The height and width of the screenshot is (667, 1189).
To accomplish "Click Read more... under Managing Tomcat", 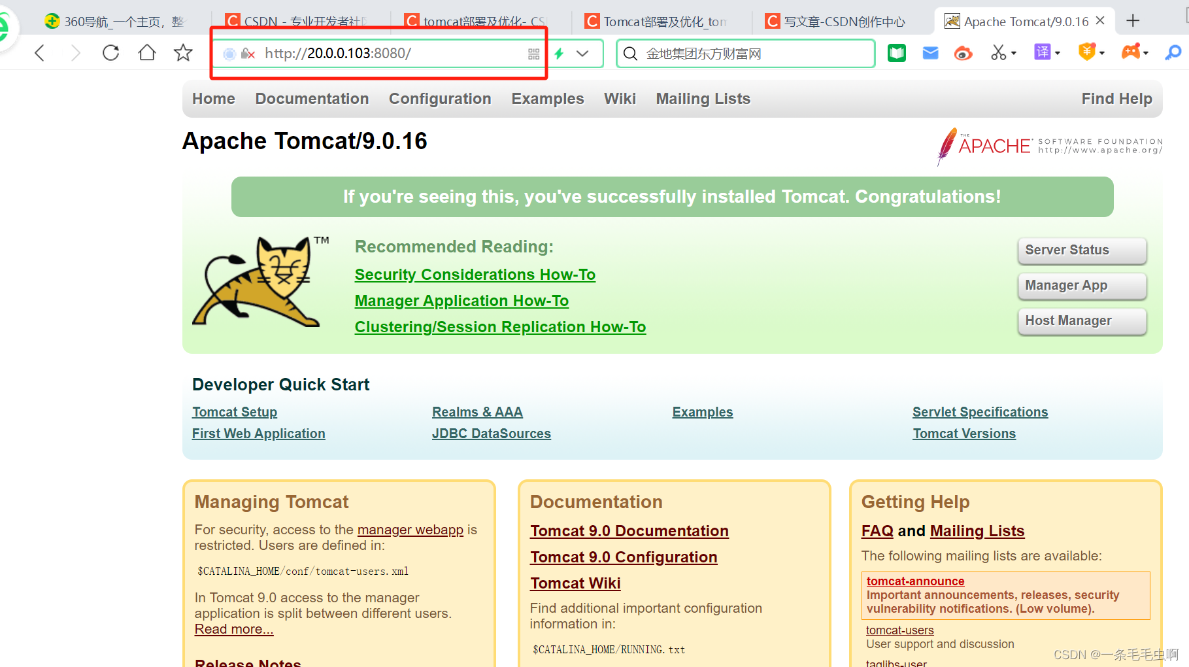I will pyautogui.click(x=234, y=629).
